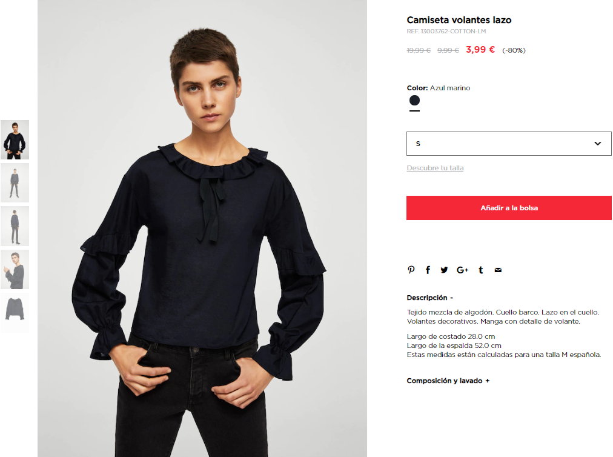Share product on Google Plus
This screenshot has height=457, width=613.
pos(462,270)
